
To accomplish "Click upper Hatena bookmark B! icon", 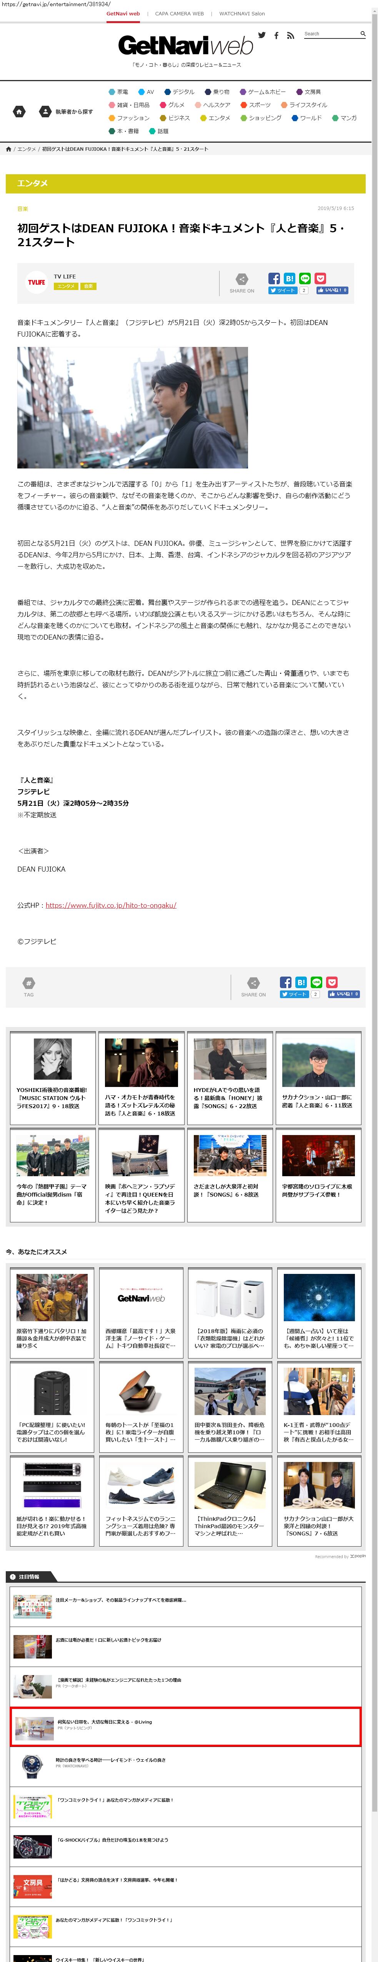I will click(290, 278).
